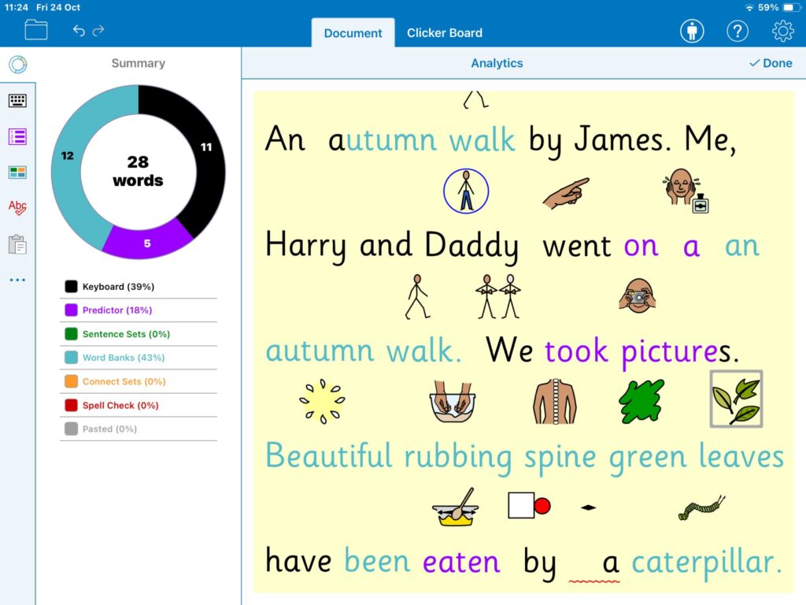Viewport: 806px width, 605px height.
Task: Tap the leaves symbol above 'leaves'
Action: (736, 399)
